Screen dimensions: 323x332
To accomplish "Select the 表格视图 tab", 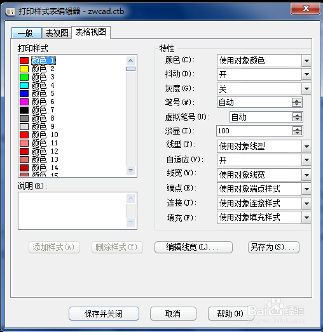I will (91, 32).
